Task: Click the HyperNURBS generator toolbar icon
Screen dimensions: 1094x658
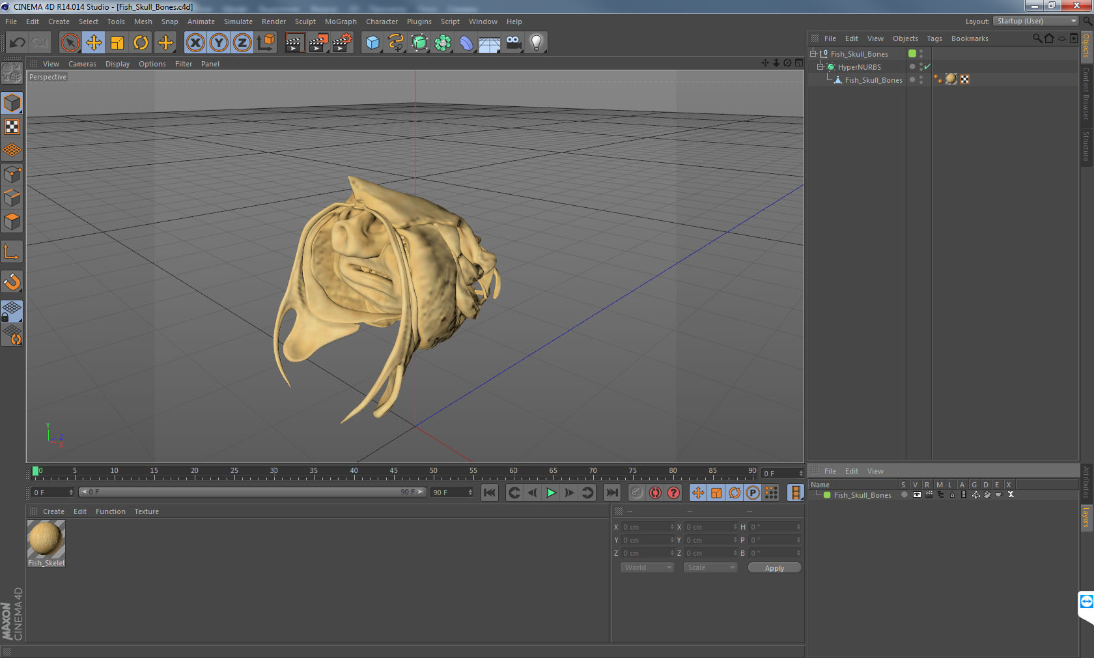Action: (419, 43)
